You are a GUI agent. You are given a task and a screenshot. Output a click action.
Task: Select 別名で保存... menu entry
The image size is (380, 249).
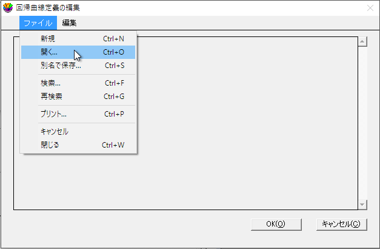pyautogui.click(x=78, y=66)
